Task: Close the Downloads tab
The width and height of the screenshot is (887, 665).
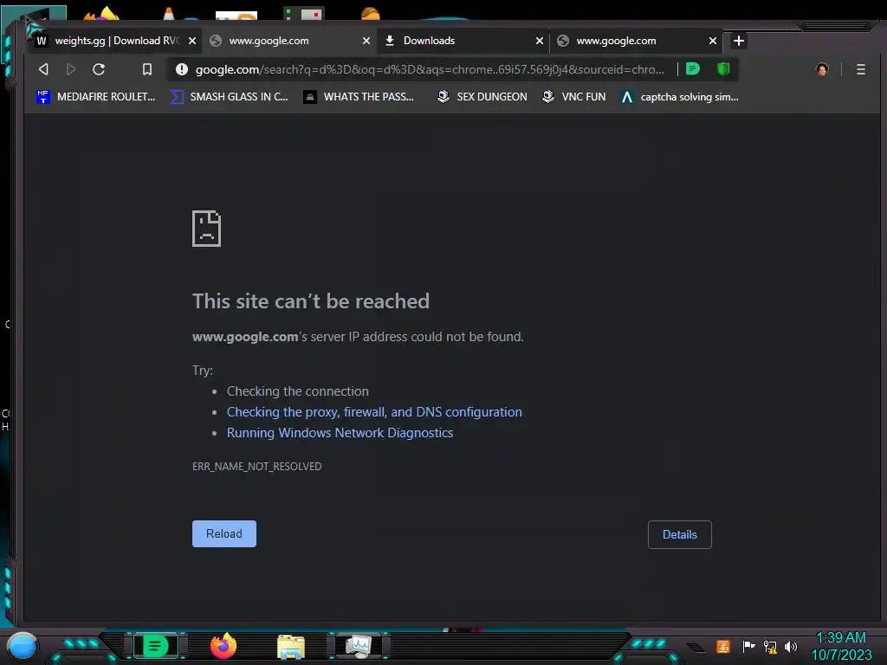Action: coord(540,41)
